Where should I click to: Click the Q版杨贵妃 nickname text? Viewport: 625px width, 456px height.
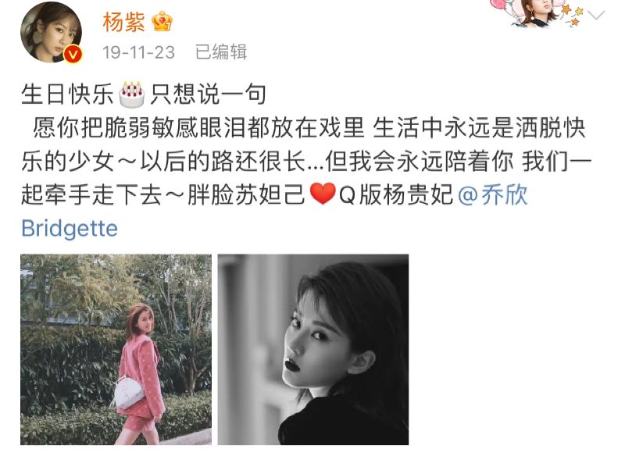[x=396, y=195]
